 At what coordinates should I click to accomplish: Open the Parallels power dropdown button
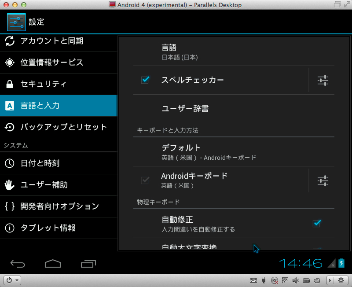coord(12,280)
